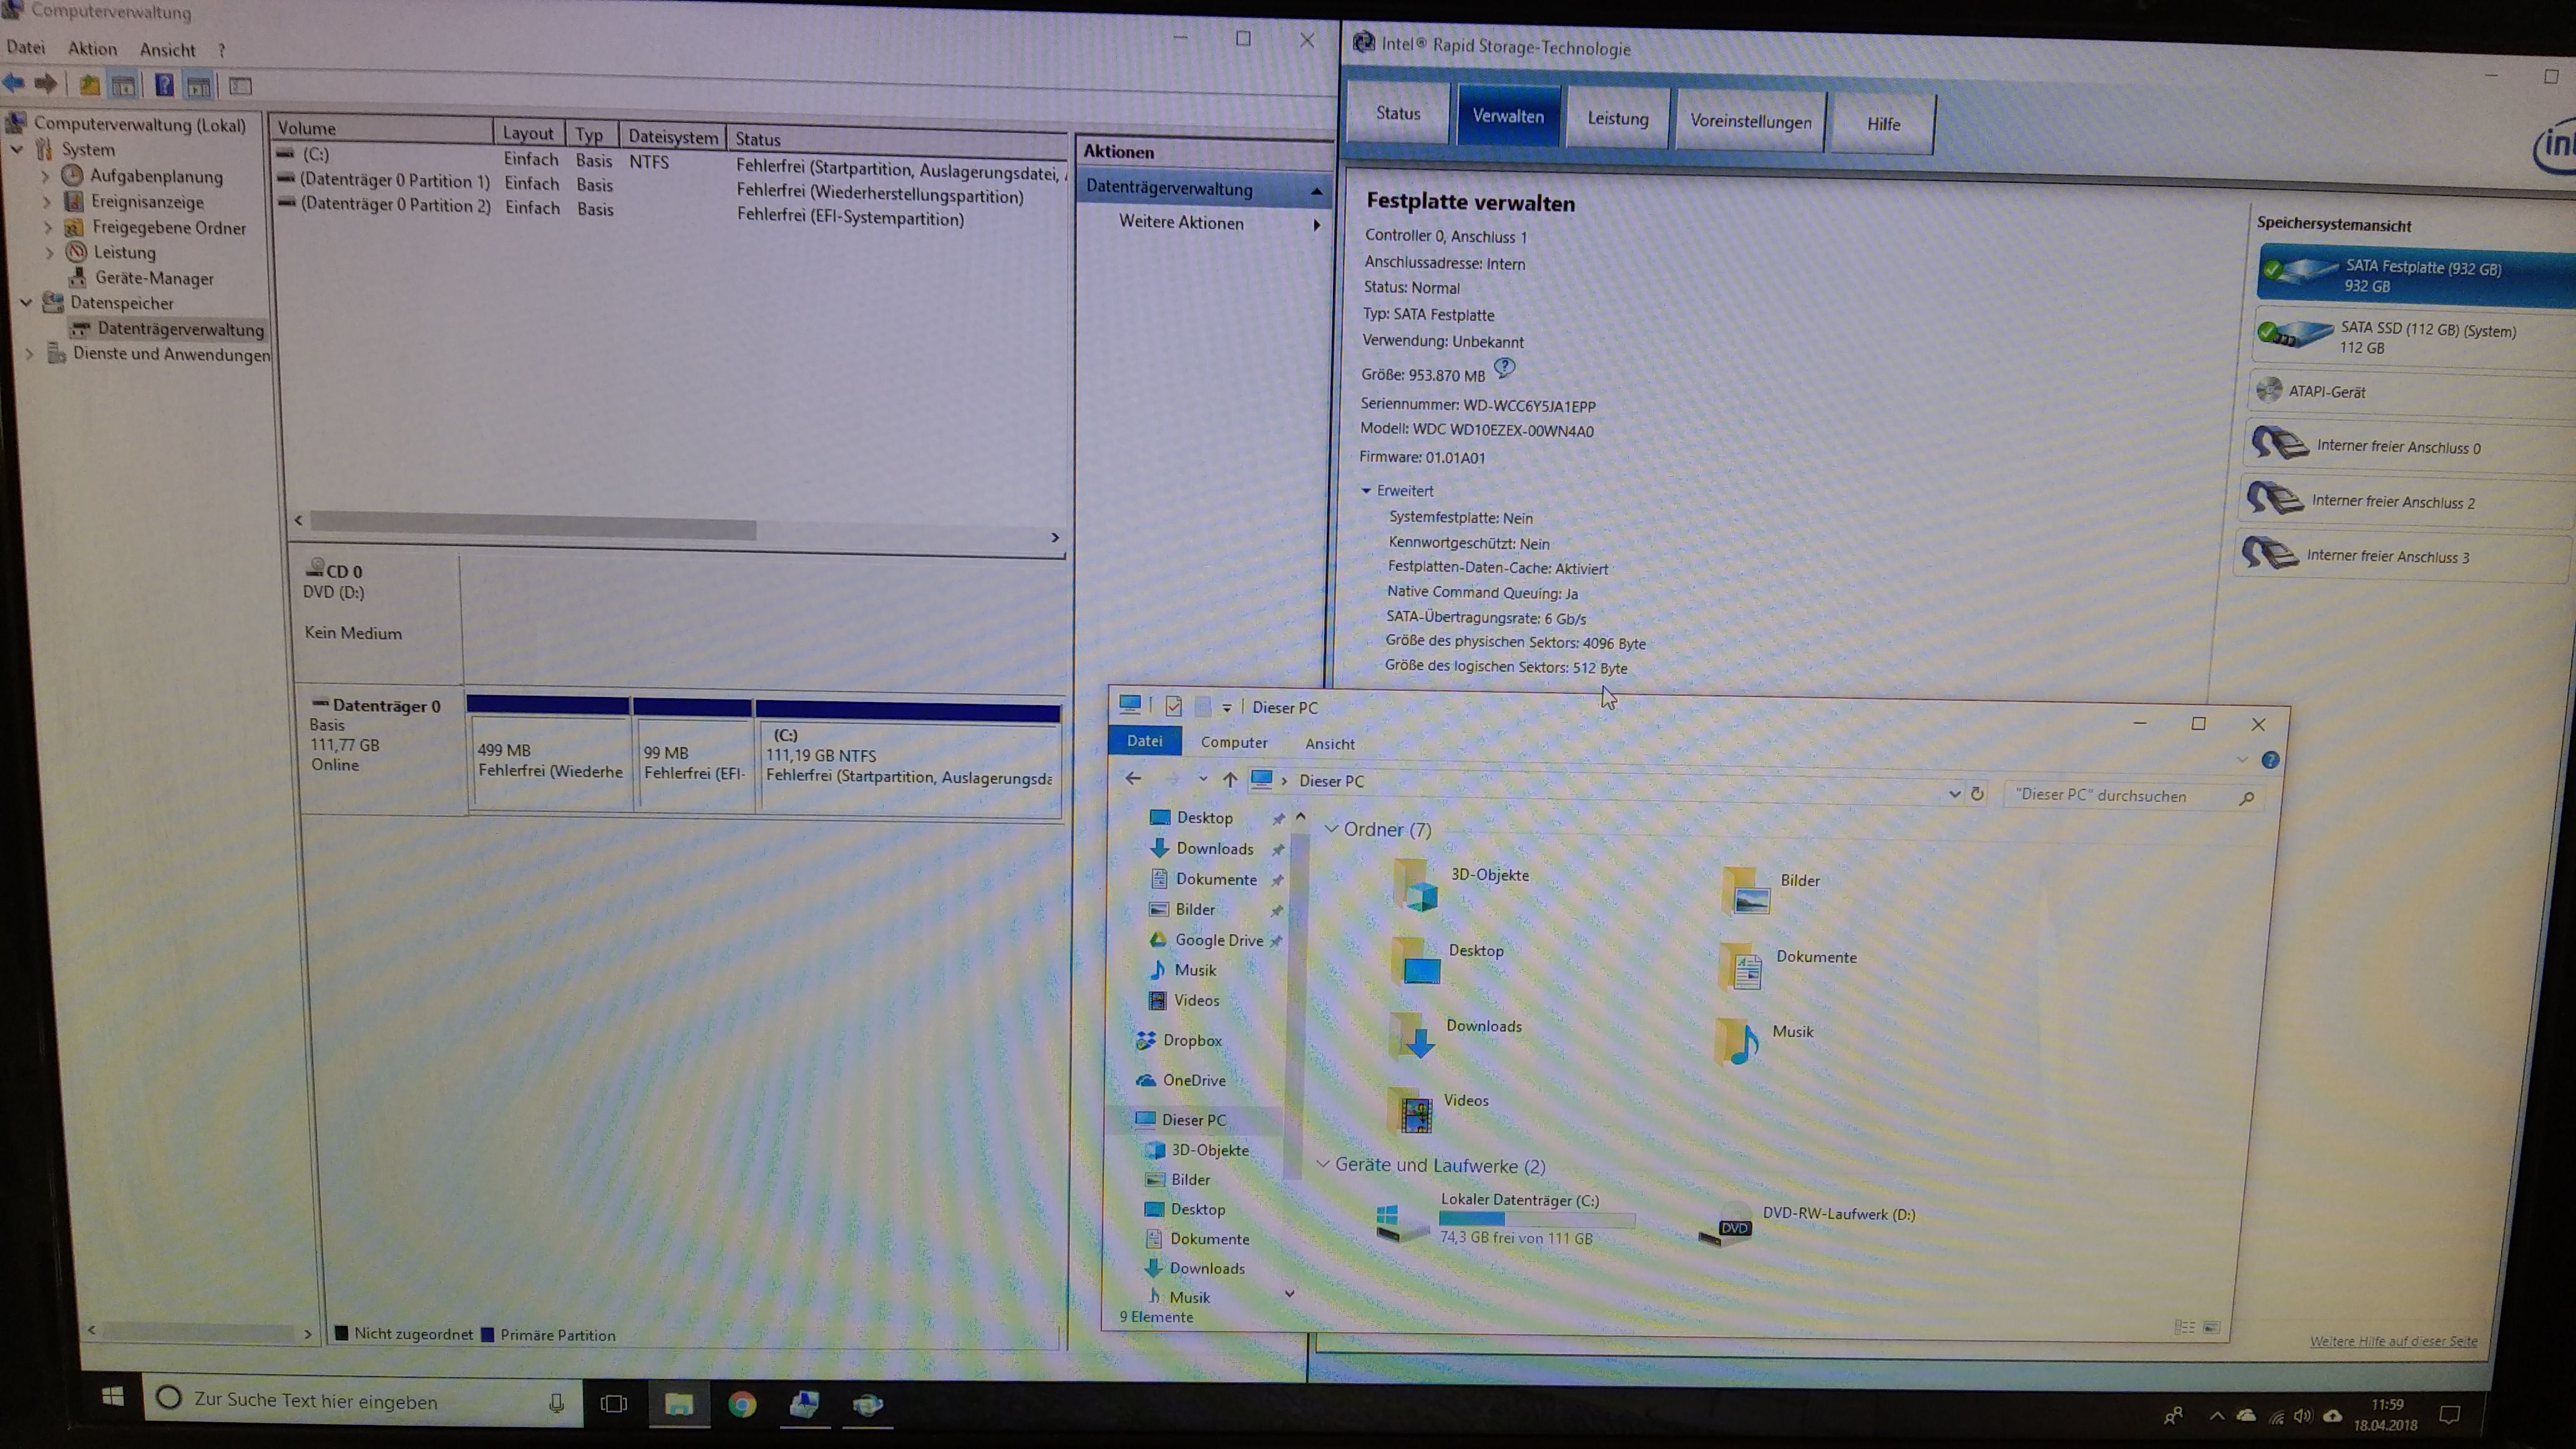The height and width of the screenshot is (1449, 2576).
Task: Click Weitere Aktionen in the actions pane
Action: tap(1181, 223)
